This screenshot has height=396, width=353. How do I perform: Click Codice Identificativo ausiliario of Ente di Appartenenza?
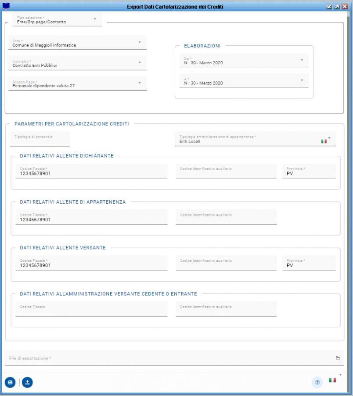pyautogui.click(x=226, y=217)
